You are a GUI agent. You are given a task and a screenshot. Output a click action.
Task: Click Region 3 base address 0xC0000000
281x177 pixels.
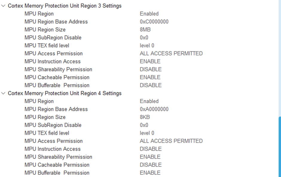(154, 22)
